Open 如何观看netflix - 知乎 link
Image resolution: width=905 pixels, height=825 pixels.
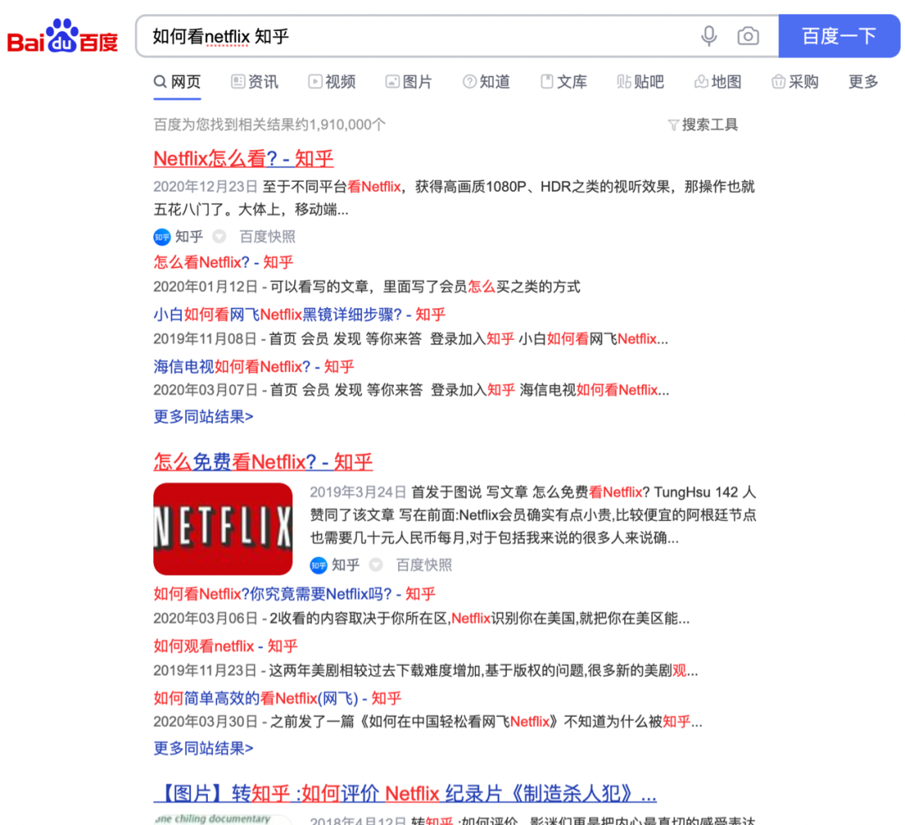[225, 646]
